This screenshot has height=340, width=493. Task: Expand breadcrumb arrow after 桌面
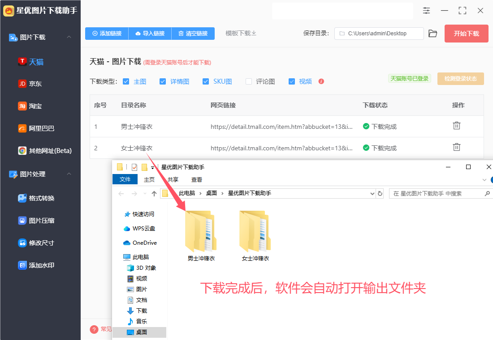pyautogui.click(x=222, y=193)
